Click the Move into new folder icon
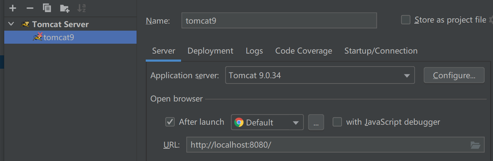493x161 pixels. [64, 8]
